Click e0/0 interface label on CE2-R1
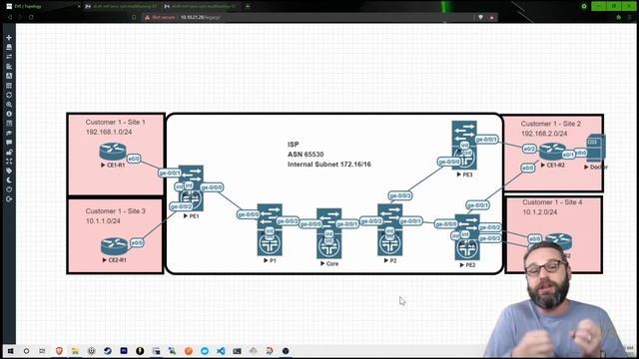Screen dimensions: 639x359 click(137, 243)
